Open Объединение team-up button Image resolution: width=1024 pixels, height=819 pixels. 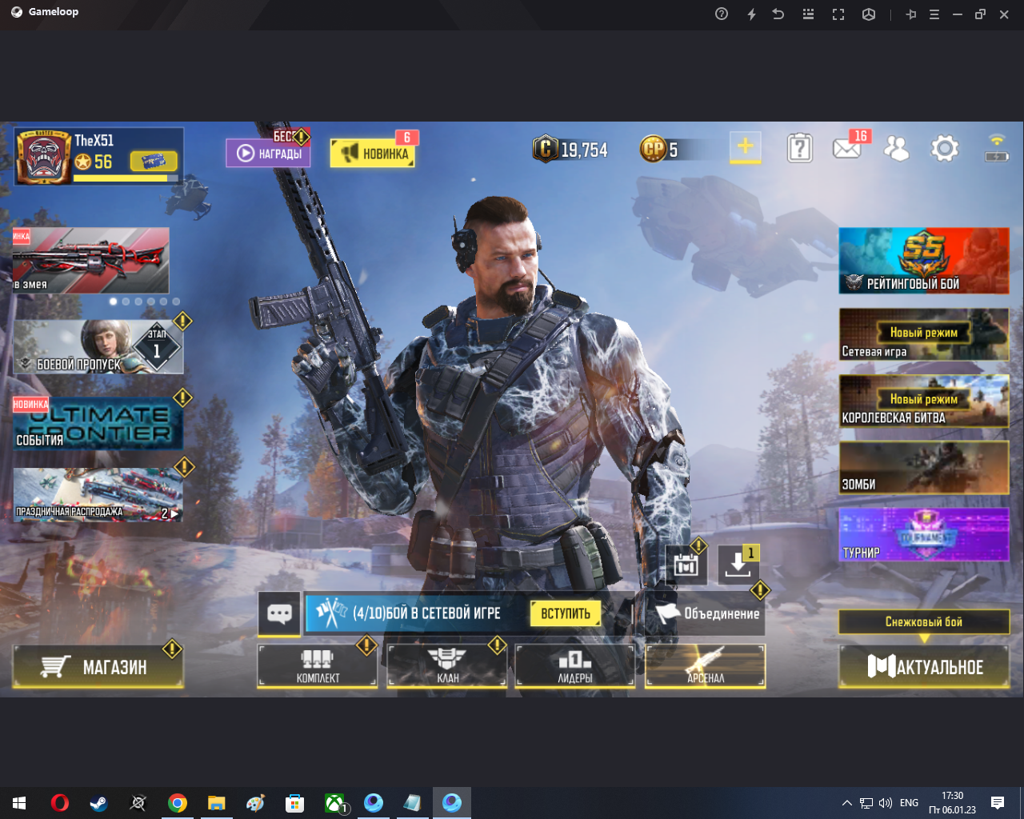[x=706, y=613]
